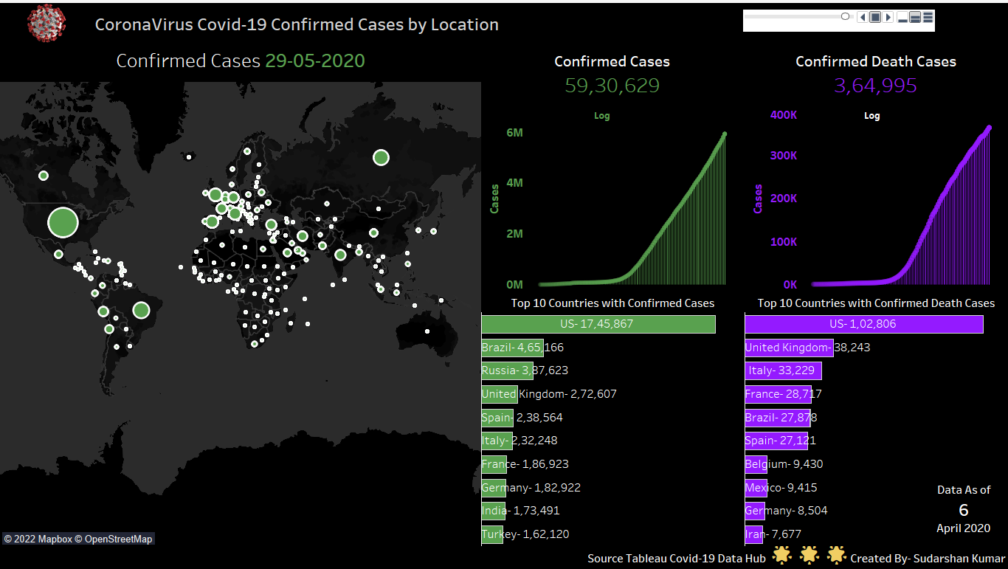The height and width of the screenshot is (569, 1008).
Task: Select the Mexico- 9,415 deaths bar
Action: 756,488
